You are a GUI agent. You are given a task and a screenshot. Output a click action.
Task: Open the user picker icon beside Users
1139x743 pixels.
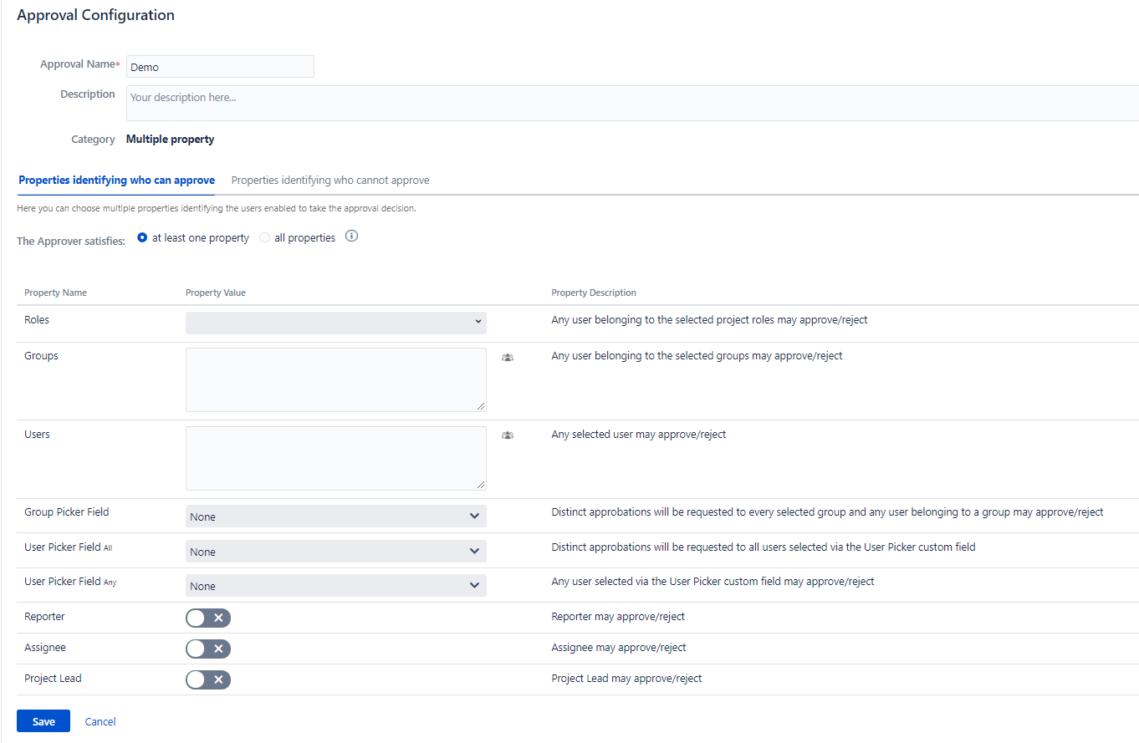point(508,435)
